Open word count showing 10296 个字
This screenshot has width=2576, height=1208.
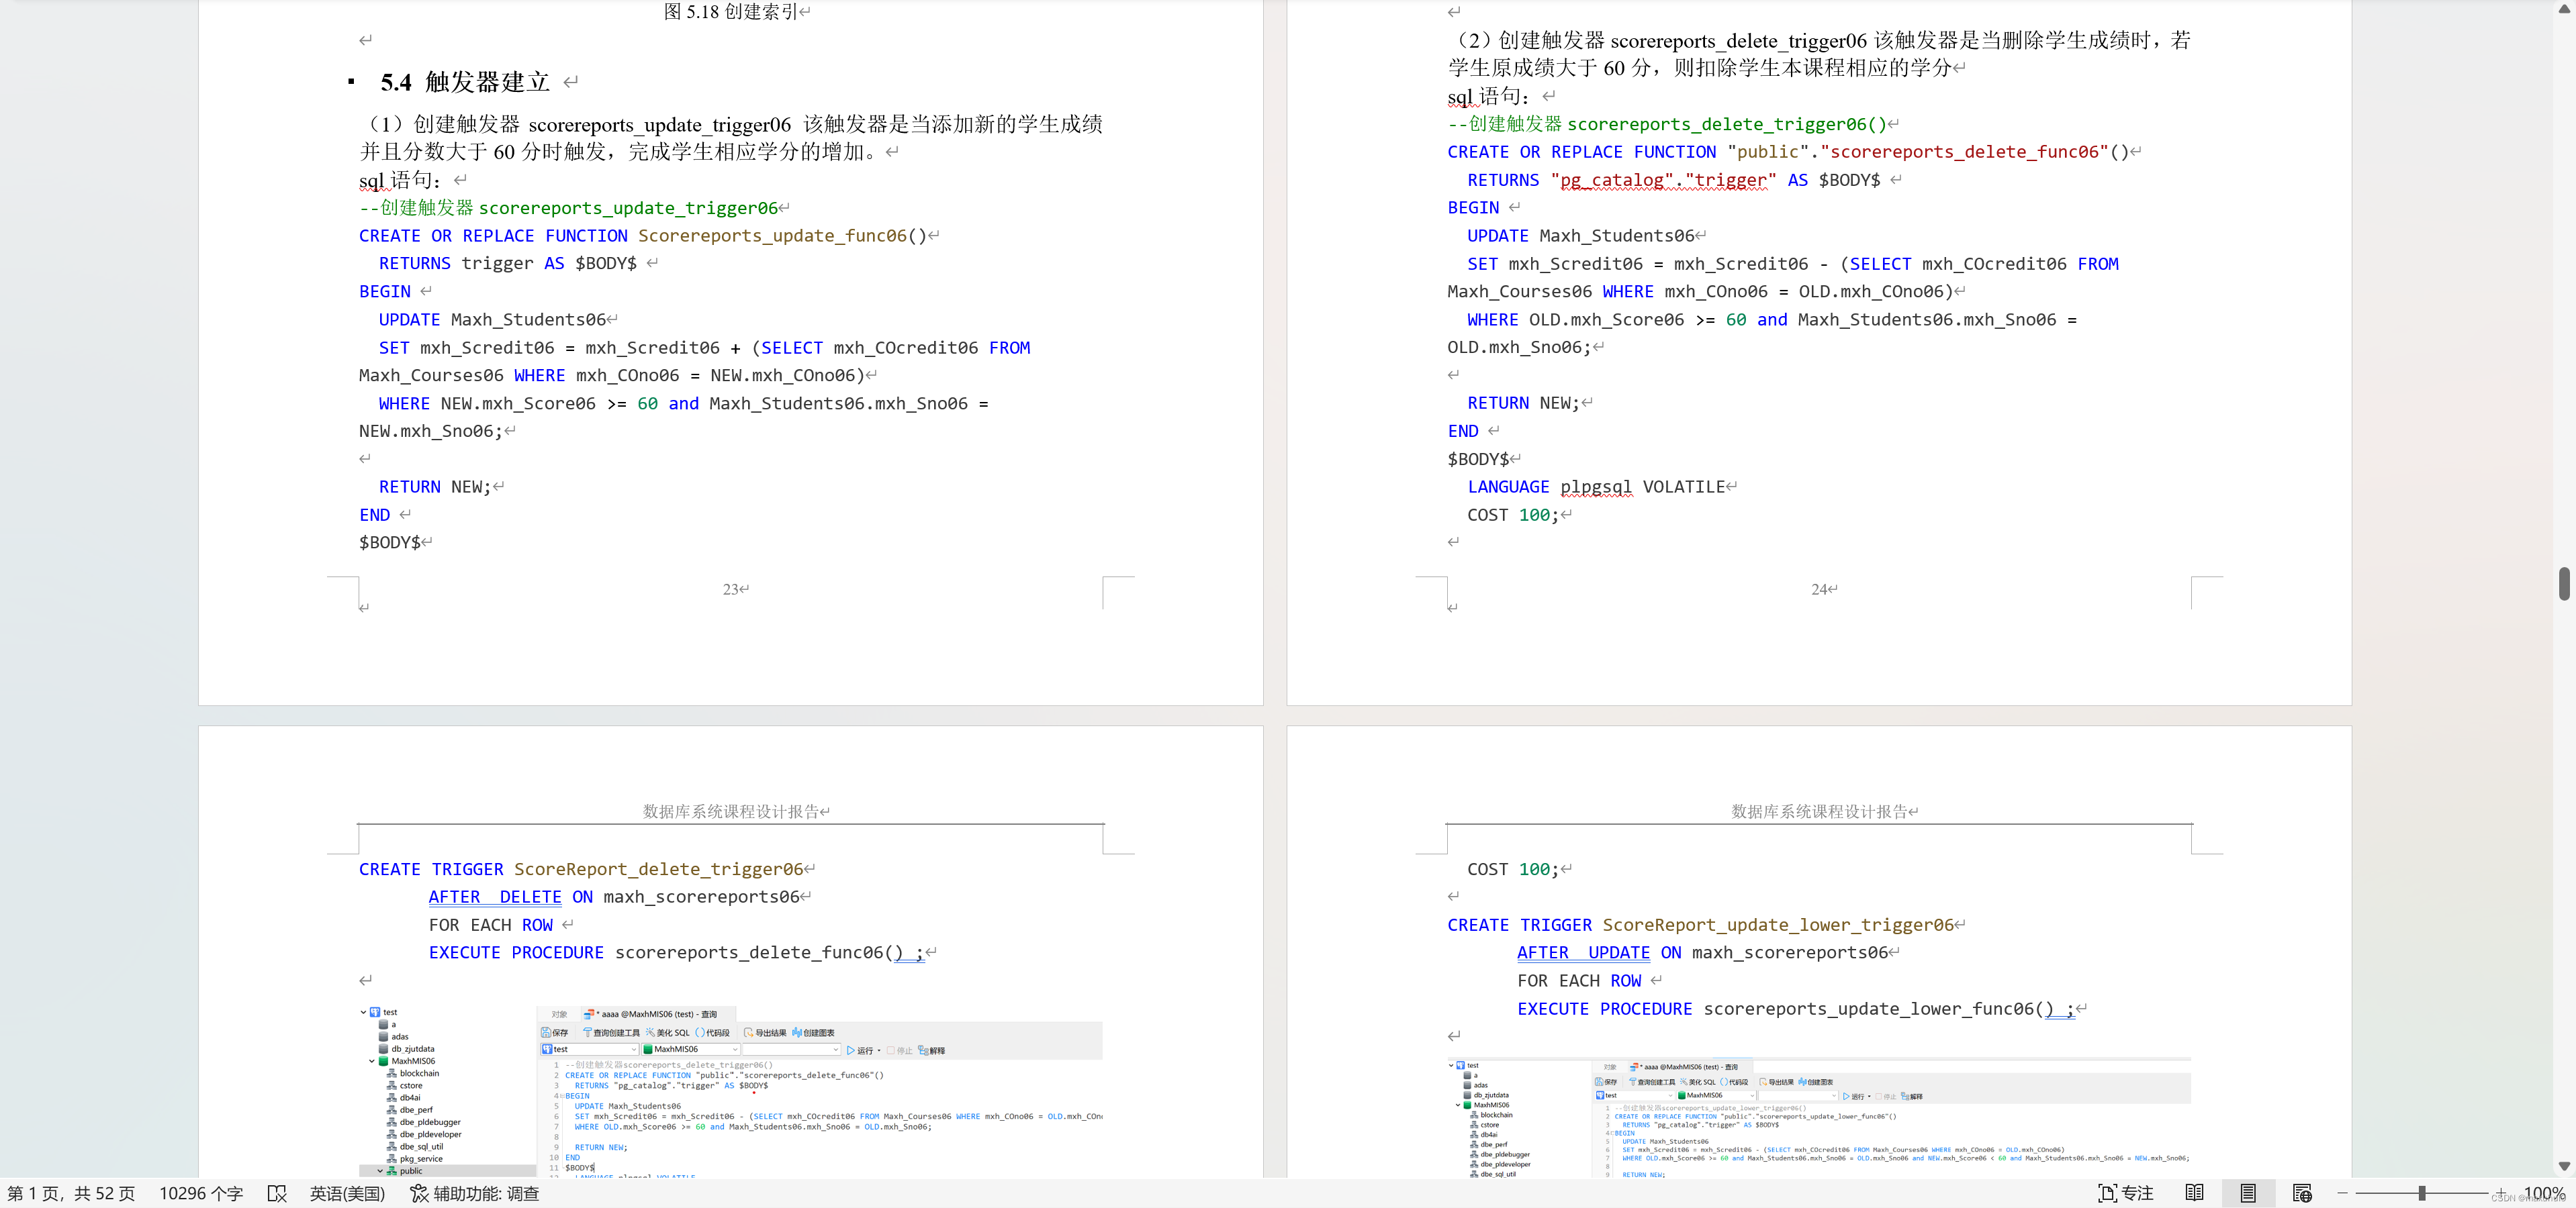201,1193
